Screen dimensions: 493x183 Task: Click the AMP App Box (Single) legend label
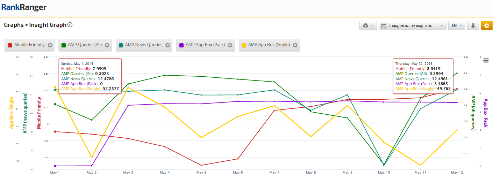[269, 45]
